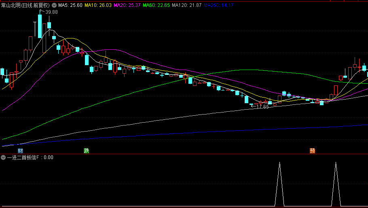Screen dimensions: 368x208
Task: Click the MA120: 21.87 label
Action: point(186,5)
